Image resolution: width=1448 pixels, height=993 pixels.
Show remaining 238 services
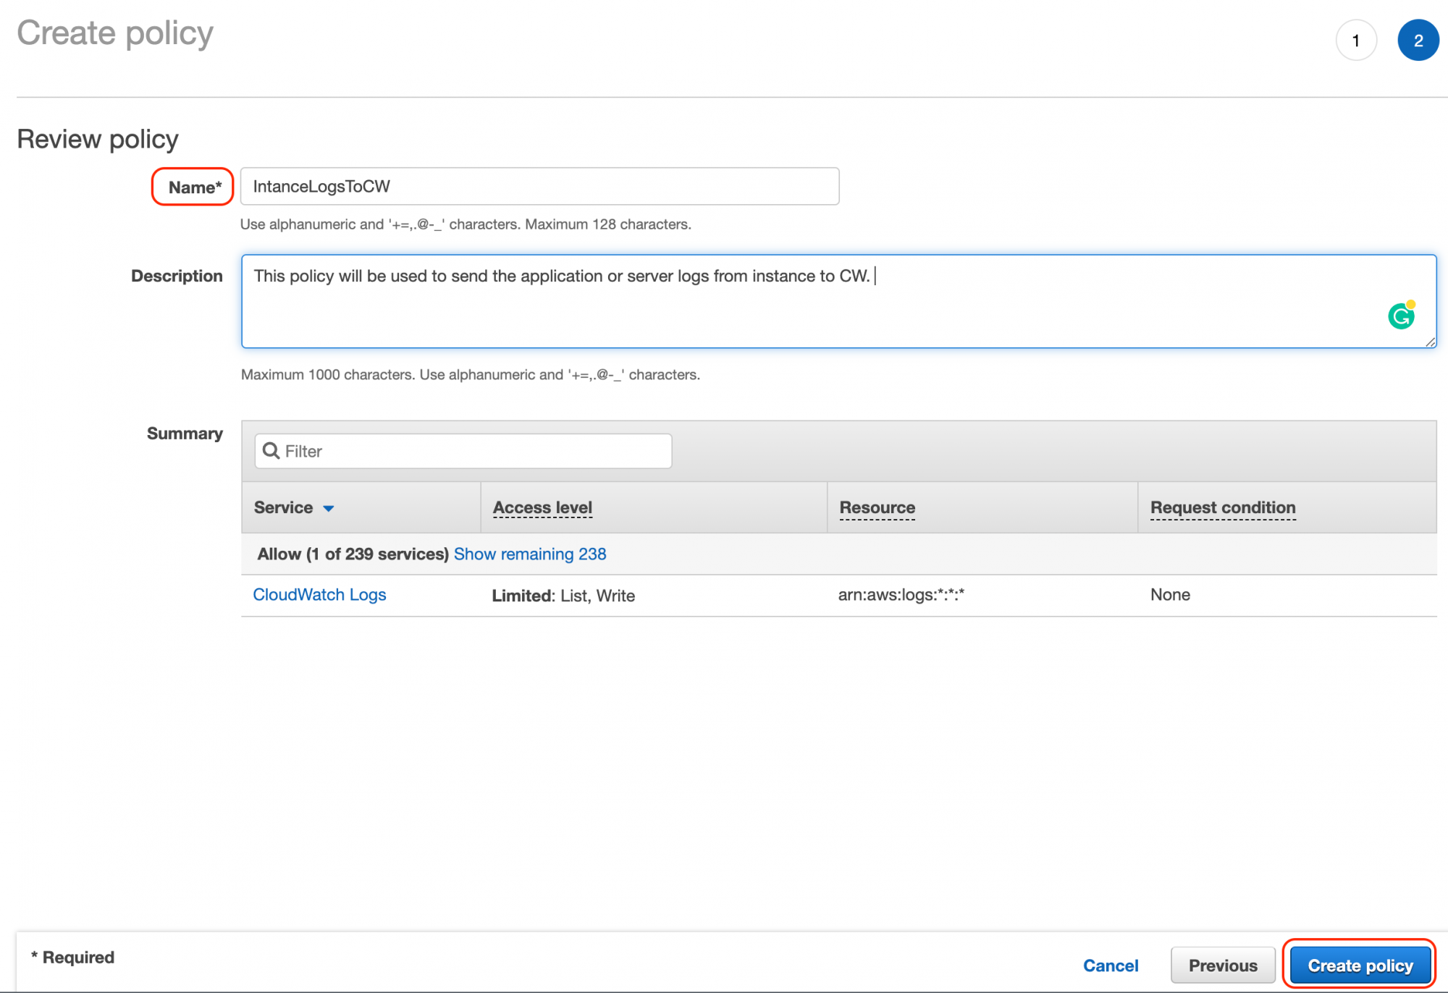click(x=530, y=554)
